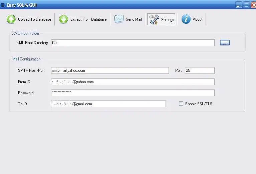
Task: Maximize the Easy SQLM GUI window
Action: pyautogui.click(x=246, y=5)
